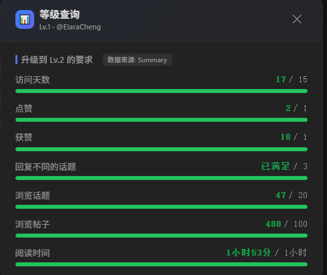
Task: Open the @ElaraCheng username link
Action: pyautogui.click(x=78, y=27)
